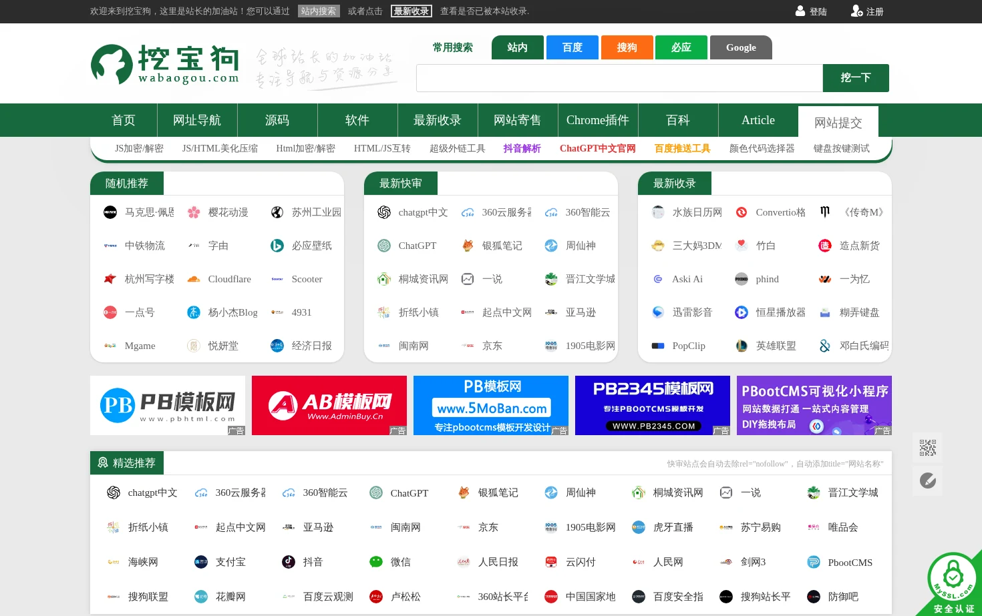The width and height of the screenshot is (982, 616).
Task: Click the login user icon
Action: point(800,11)
